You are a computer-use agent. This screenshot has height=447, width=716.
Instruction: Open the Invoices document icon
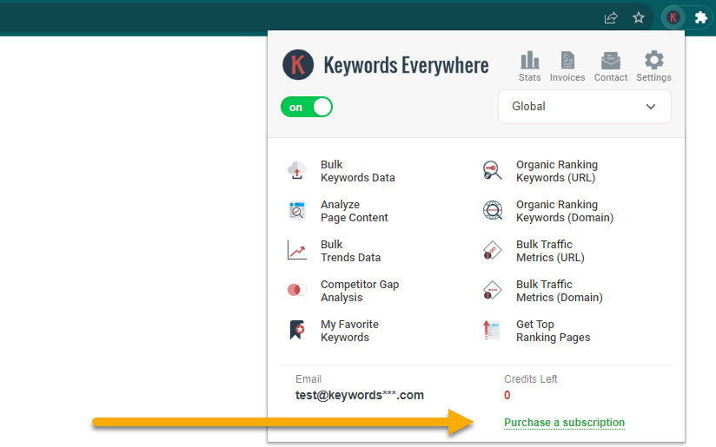[x=567, y=60]
